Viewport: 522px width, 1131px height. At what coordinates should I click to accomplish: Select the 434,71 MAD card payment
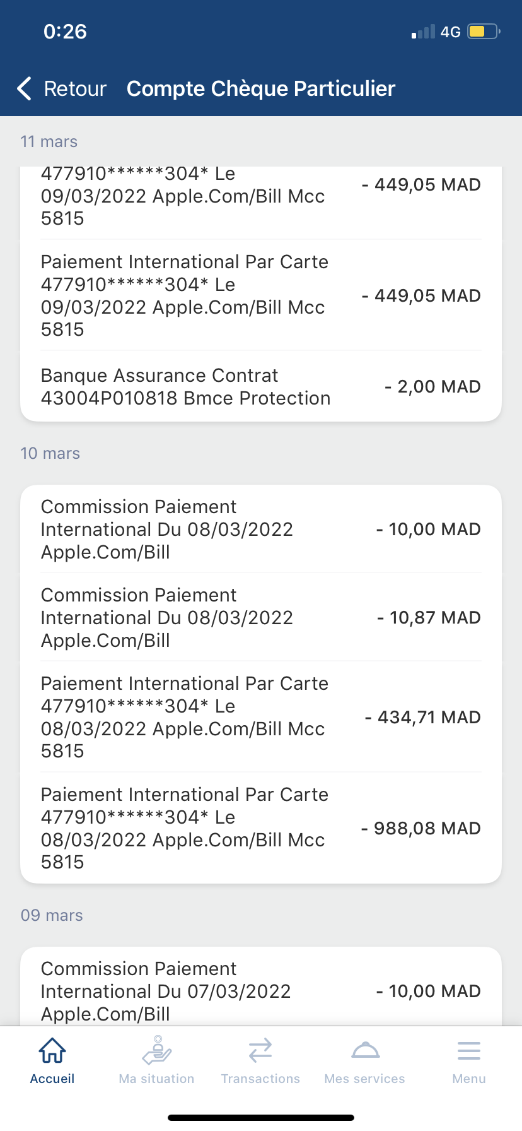tap(261, 717)
